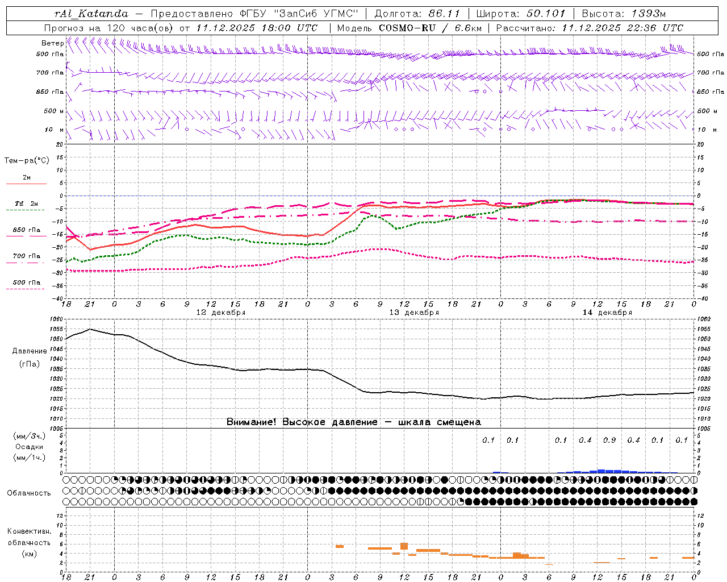
Task: Click the Долгота: 86.11 value
Action: [x=417, y=14]
